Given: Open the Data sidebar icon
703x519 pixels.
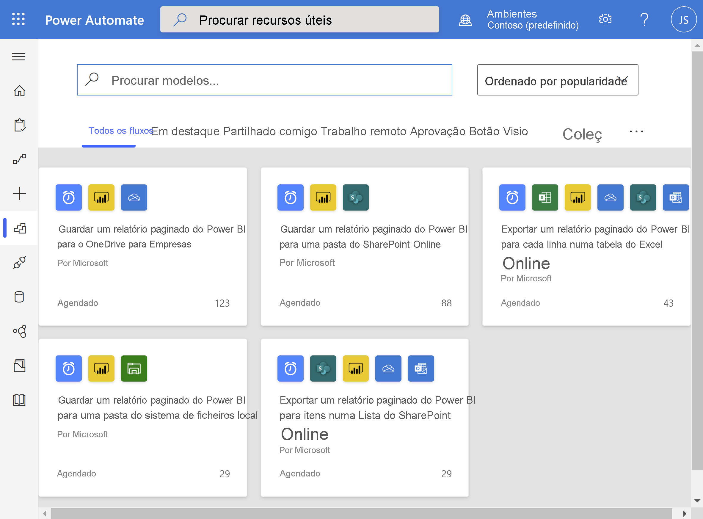Looking at the screenshot, I should tap(20, 297).
